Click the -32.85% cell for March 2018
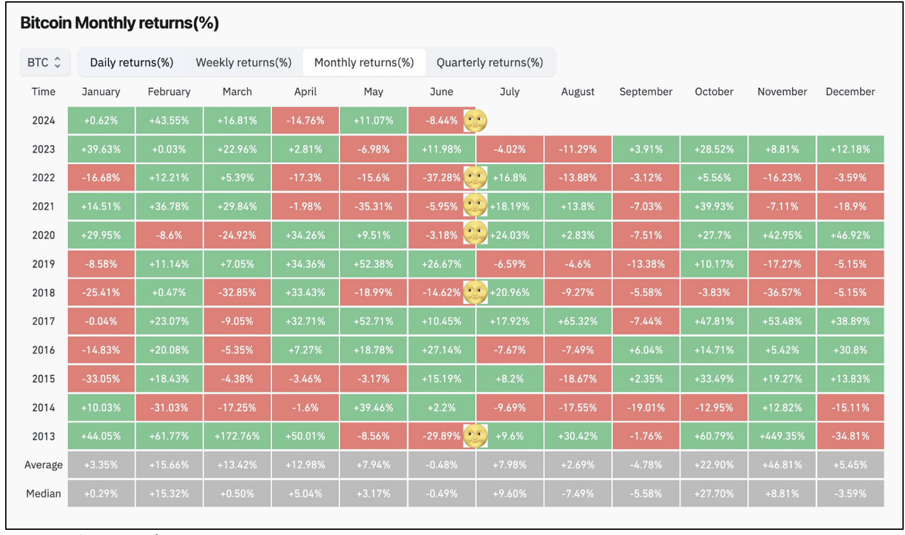The width and height of the screenshot is (905, 535). 237,293
